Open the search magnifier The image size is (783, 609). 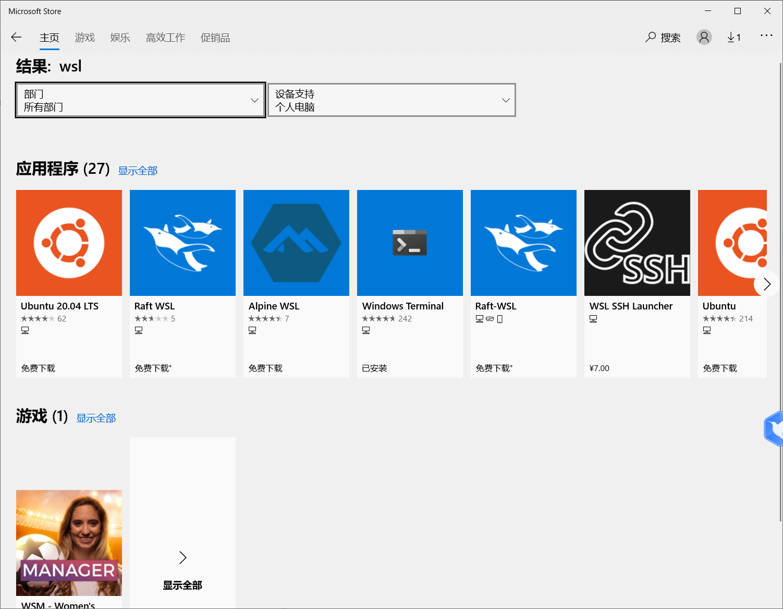coord(651,37)
